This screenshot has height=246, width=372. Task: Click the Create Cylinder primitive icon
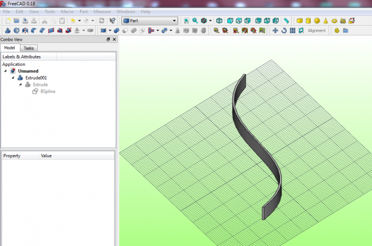308,21
